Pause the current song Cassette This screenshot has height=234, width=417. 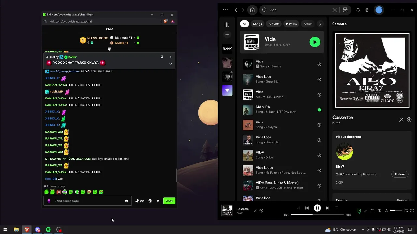pyautogui.click(x=317, y=208)
